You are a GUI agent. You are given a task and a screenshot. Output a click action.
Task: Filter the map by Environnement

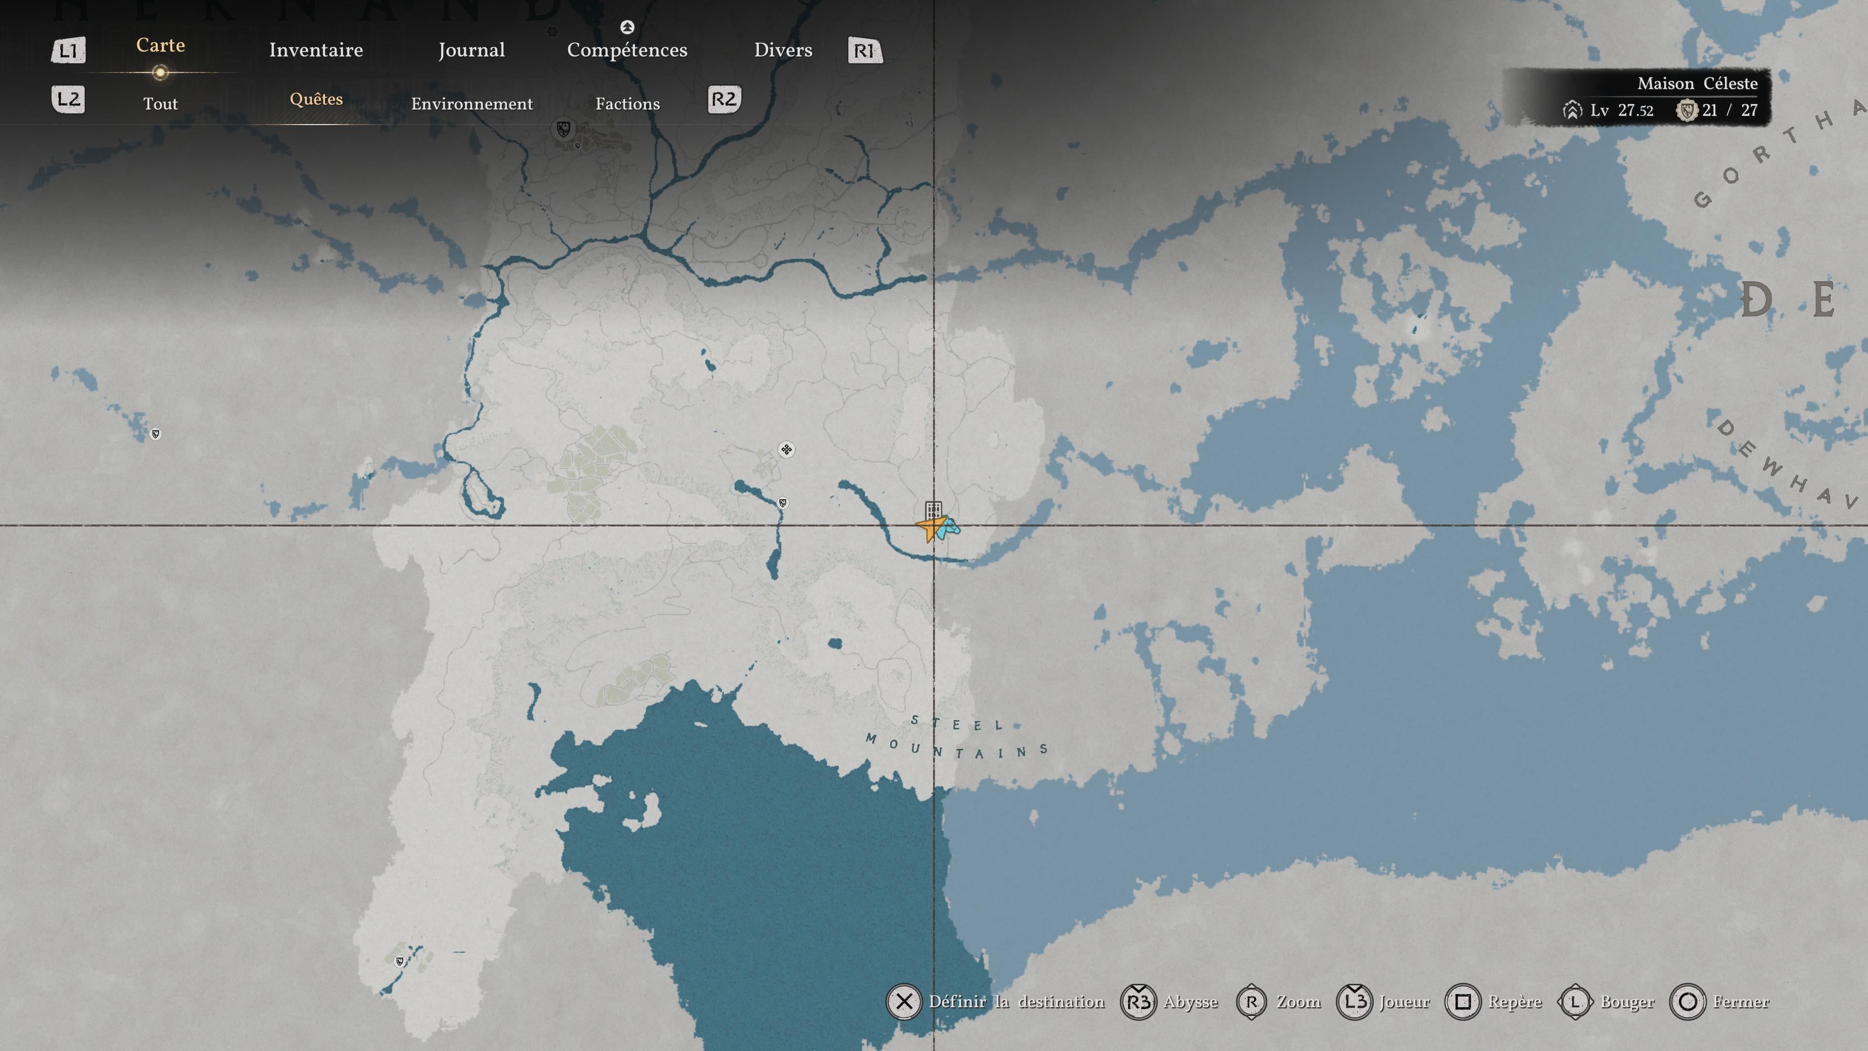[472, 104]
